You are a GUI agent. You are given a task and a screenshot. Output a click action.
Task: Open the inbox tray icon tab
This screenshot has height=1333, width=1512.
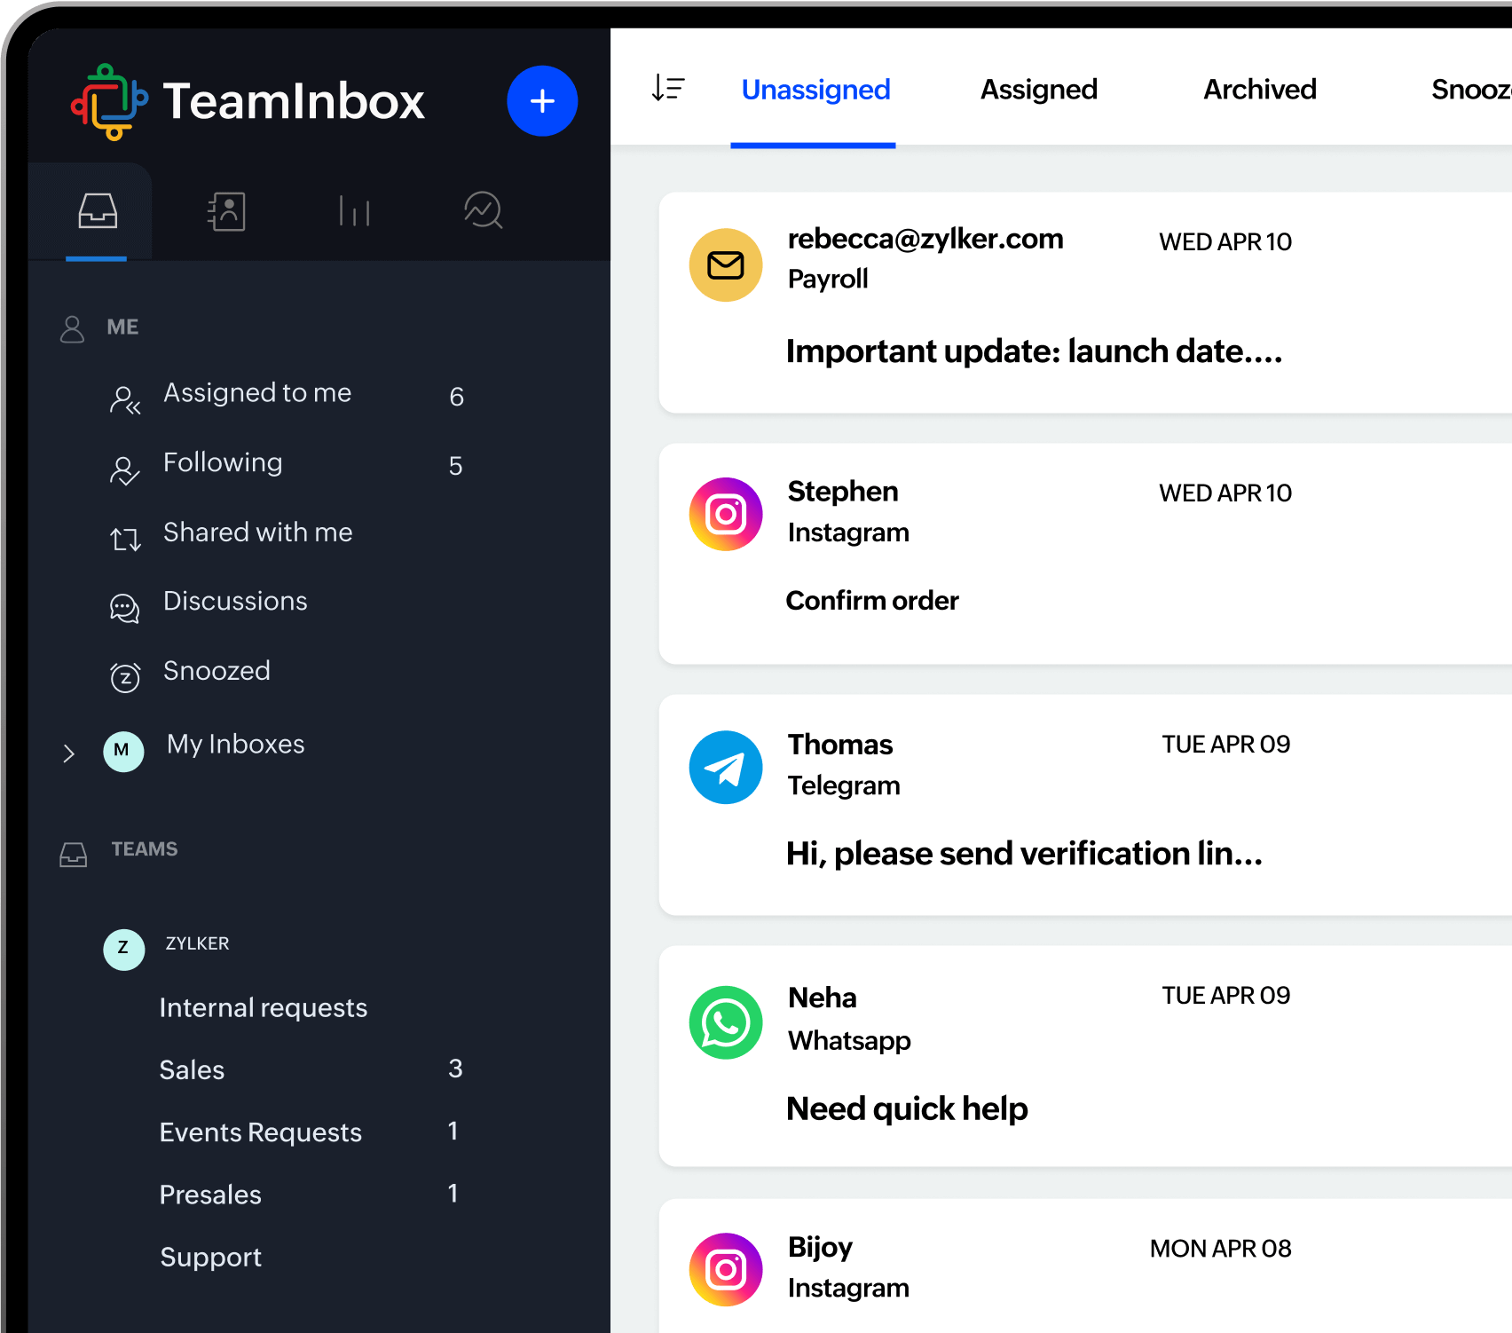pyautogui.click(x=98, y=211)
